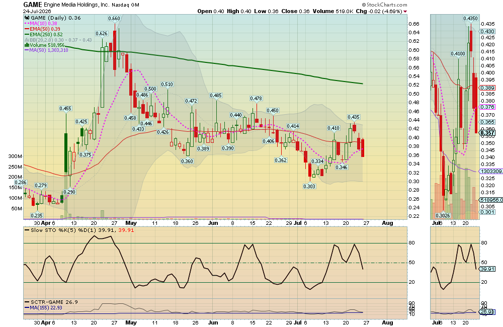Click the High 0.40 value in header

coord(239,11)
